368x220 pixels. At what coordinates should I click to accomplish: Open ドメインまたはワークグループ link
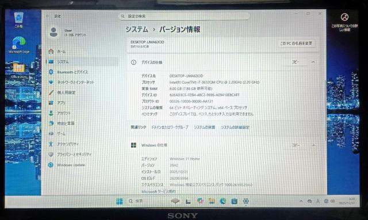[170, 127]
